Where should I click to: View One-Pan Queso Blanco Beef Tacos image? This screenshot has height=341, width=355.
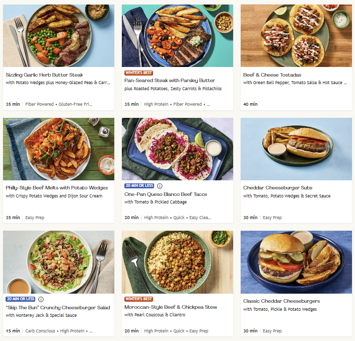pyautogui.click(x=177, y=149)
